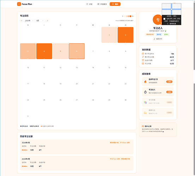
Task: Click the focus count icon beside 28 次
Action: tap(143, 57)
